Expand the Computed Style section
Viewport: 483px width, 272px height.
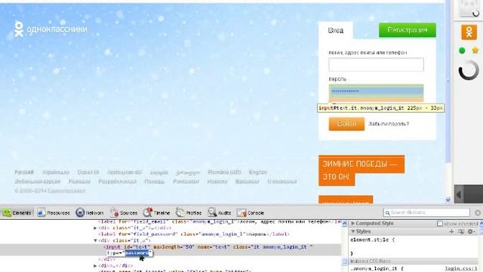click(353, 224)
